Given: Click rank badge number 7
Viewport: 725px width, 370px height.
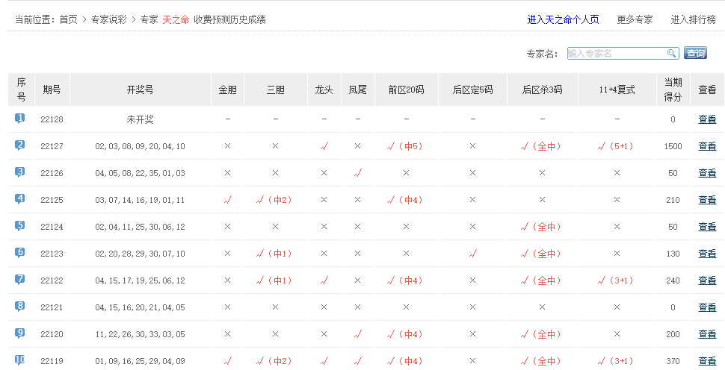Looking at the screenshot, I should point(20,280).
